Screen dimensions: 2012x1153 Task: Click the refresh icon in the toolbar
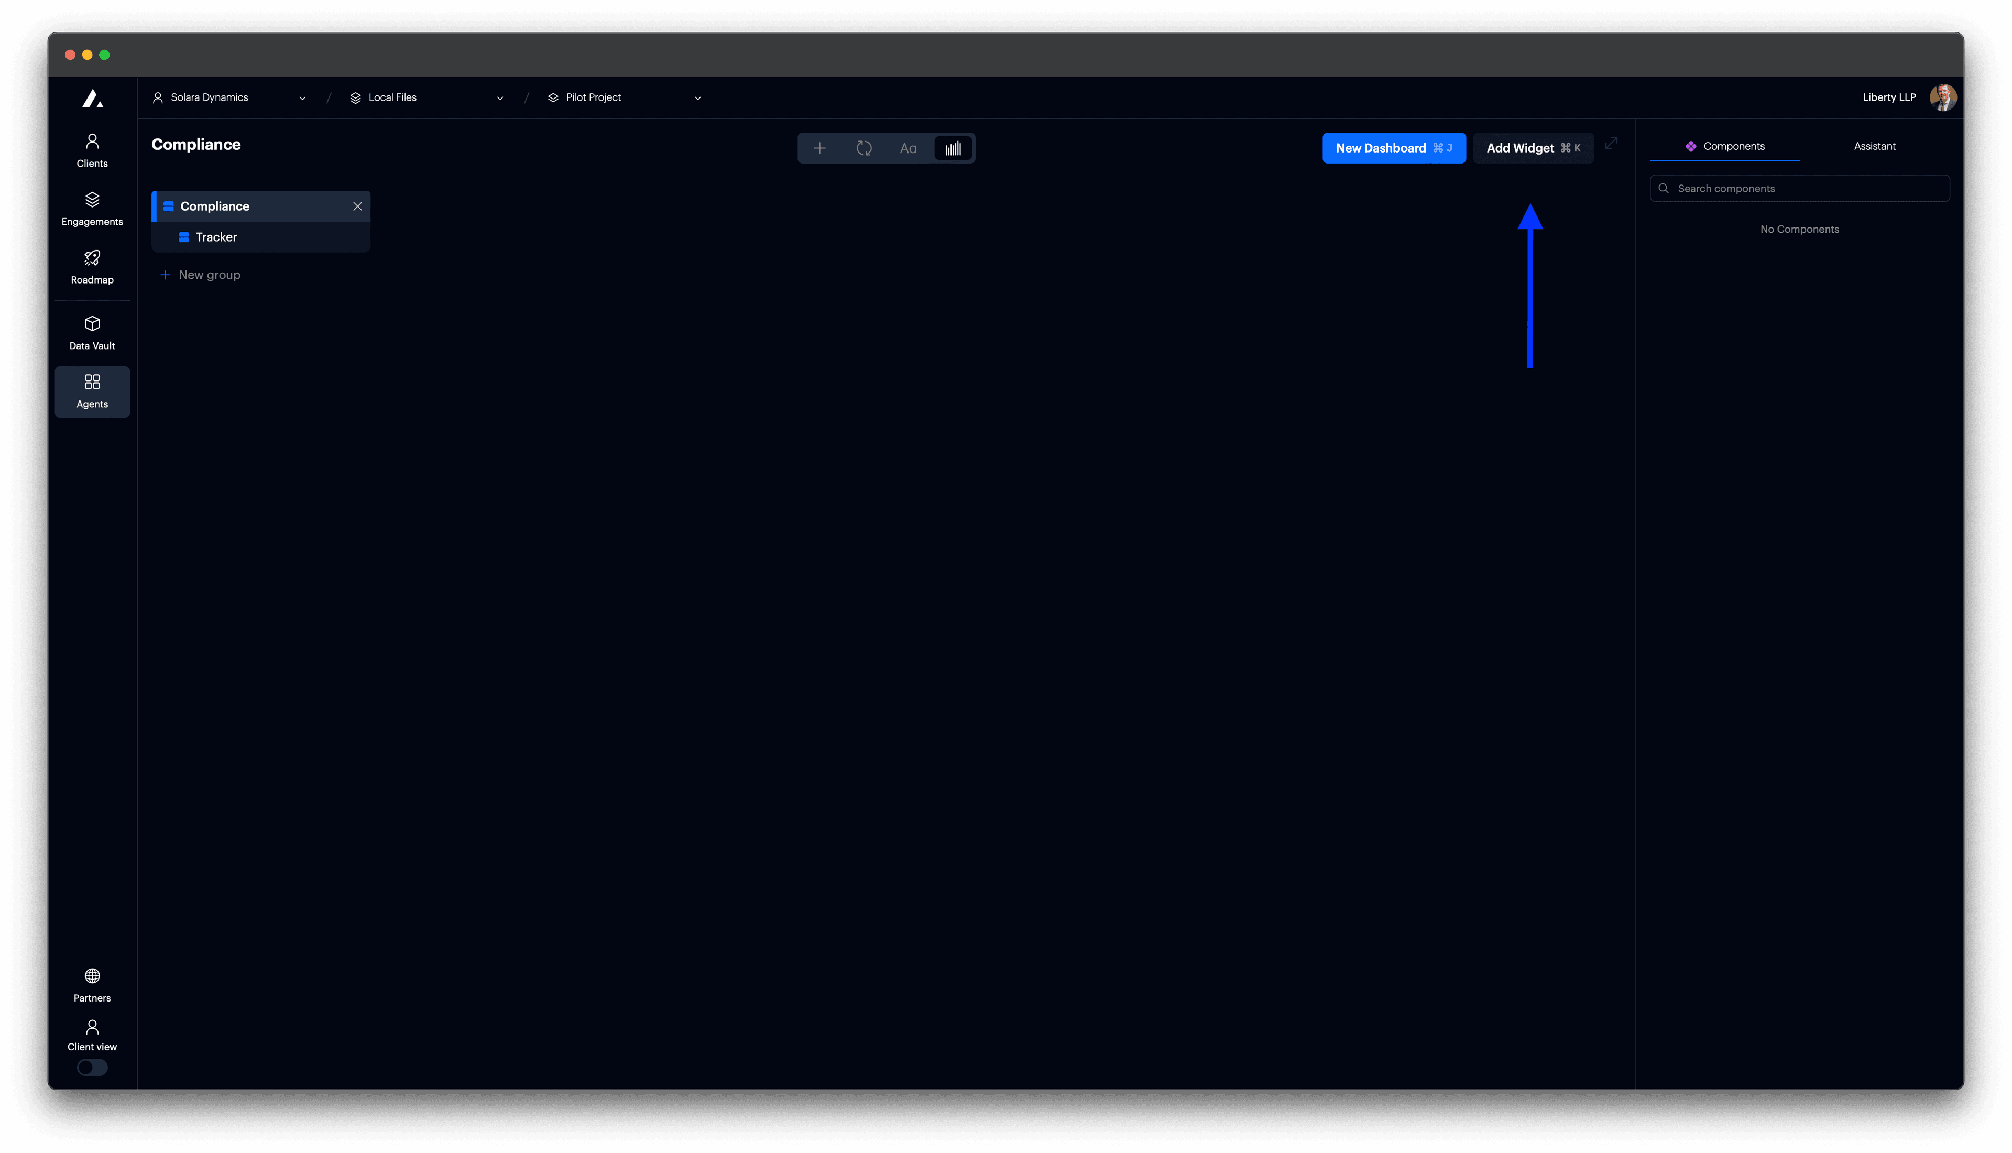(x=865, y=148)
